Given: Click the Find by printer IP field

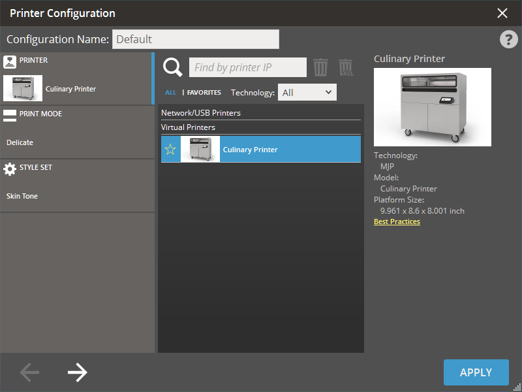Looking at the screenshot, I should 247,67.
